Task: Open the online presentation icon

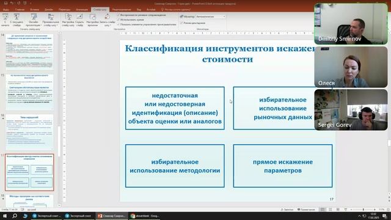Action: tap(34, 17)
